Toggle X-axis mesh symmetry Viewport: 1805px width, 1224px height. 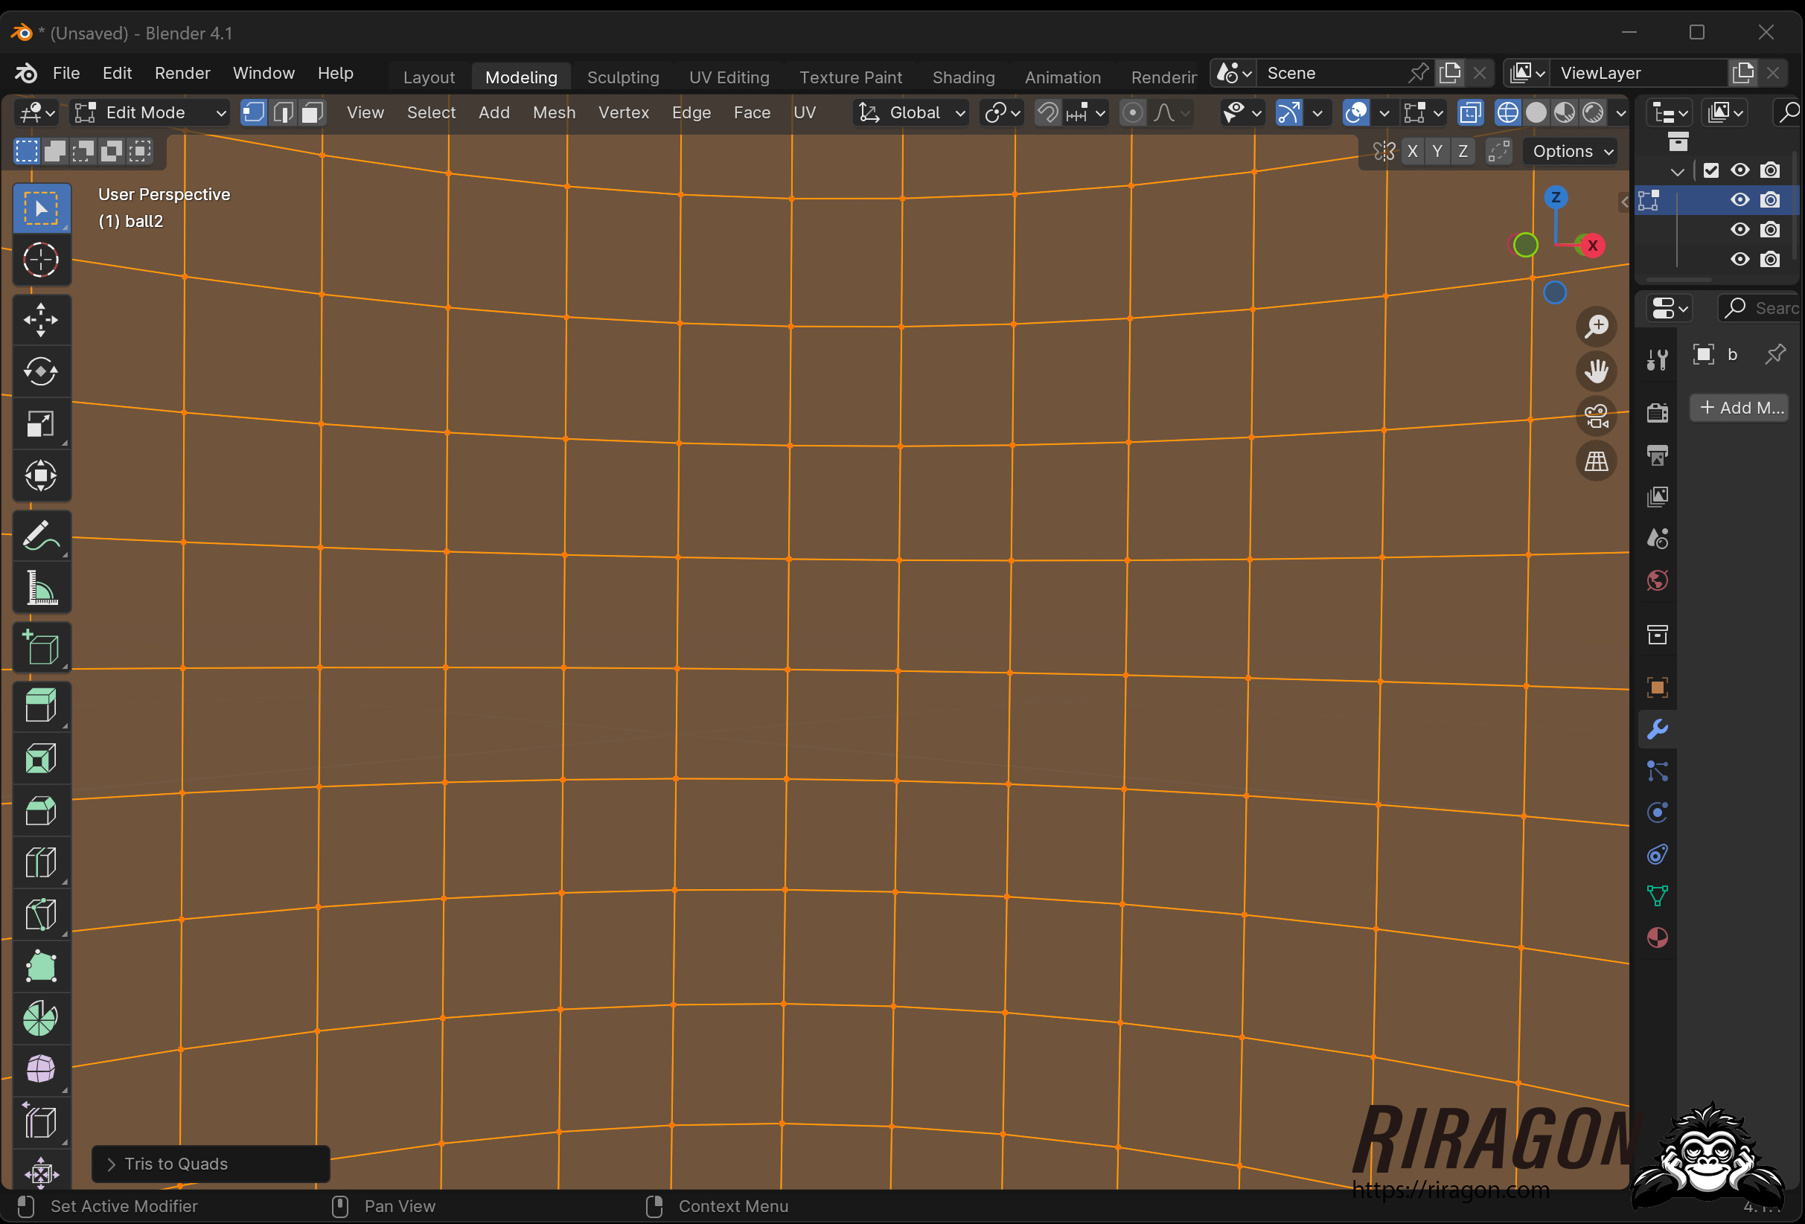pos(1412,152)
